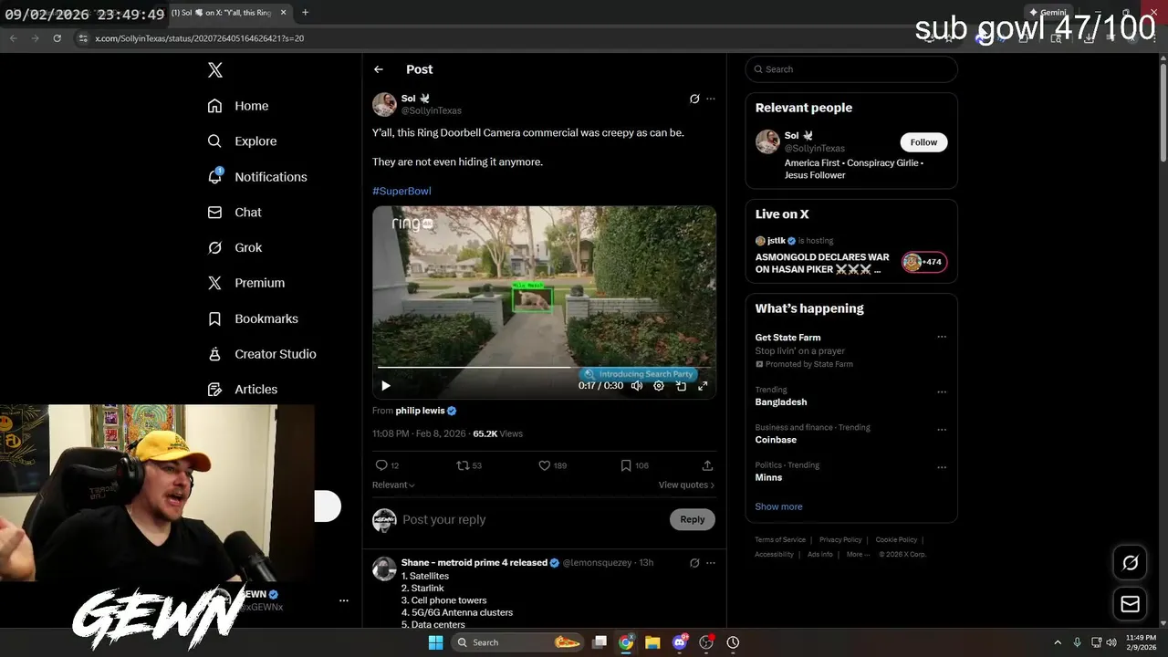Open more options on Shane's reply
This screenshot has height=657, width=1168.
pos(711,563)
